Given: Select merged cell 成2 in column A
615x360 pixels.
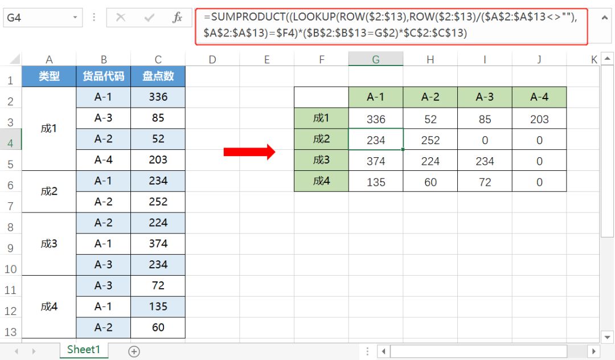Looking at the screenshot, I should [49, 191].
